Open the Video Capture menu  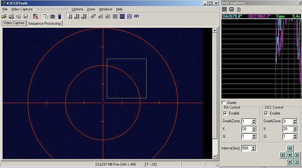click(22, 9)
